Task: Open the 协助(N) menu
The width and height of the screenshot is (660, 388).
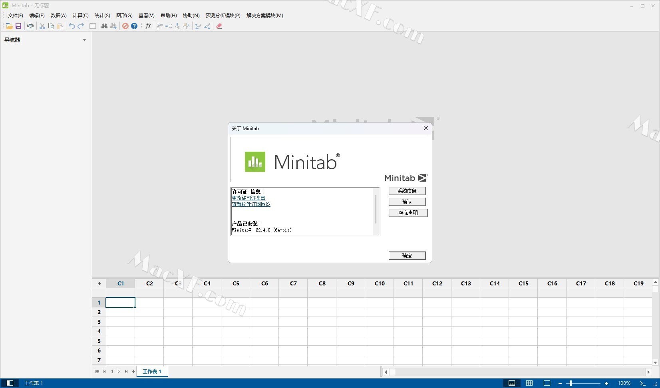Action: (191, 15)
